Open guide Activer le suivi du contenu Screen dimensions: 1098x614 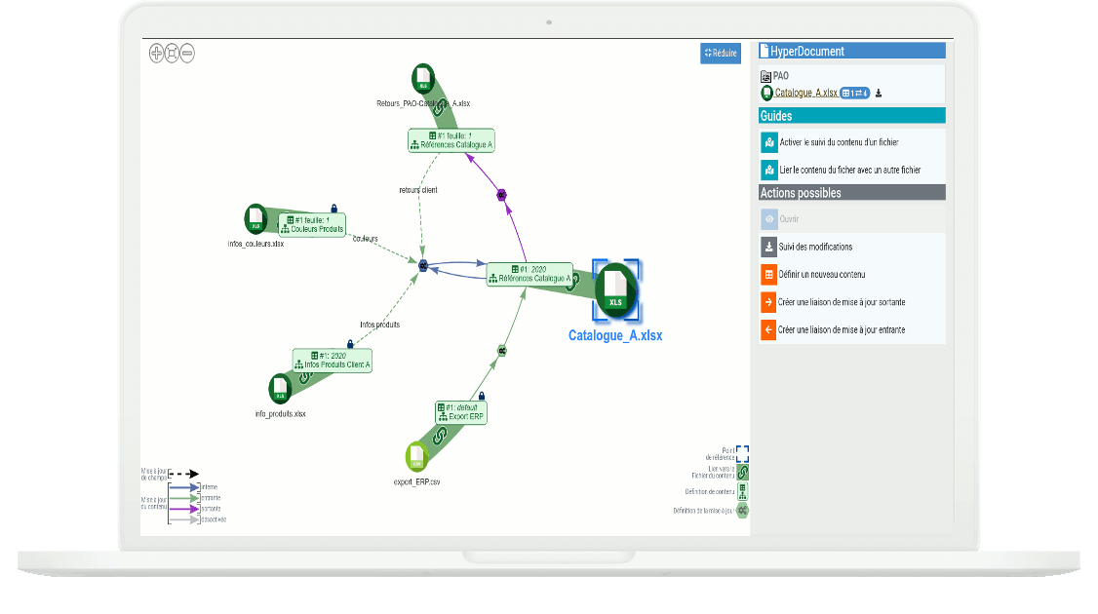click(x=852, y=143)
